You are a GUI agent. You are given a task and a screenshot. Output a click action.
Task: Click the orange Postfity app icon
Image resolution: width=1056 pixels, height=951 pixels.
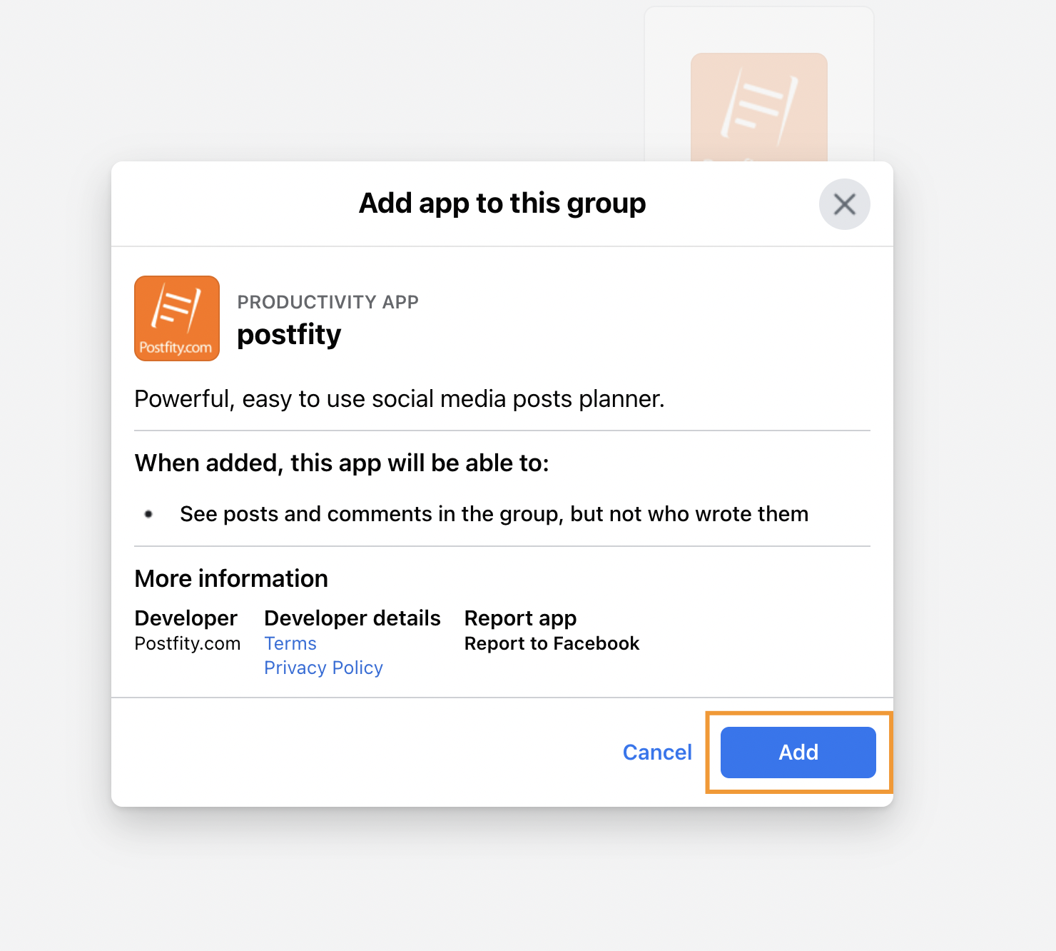point(177,318)
